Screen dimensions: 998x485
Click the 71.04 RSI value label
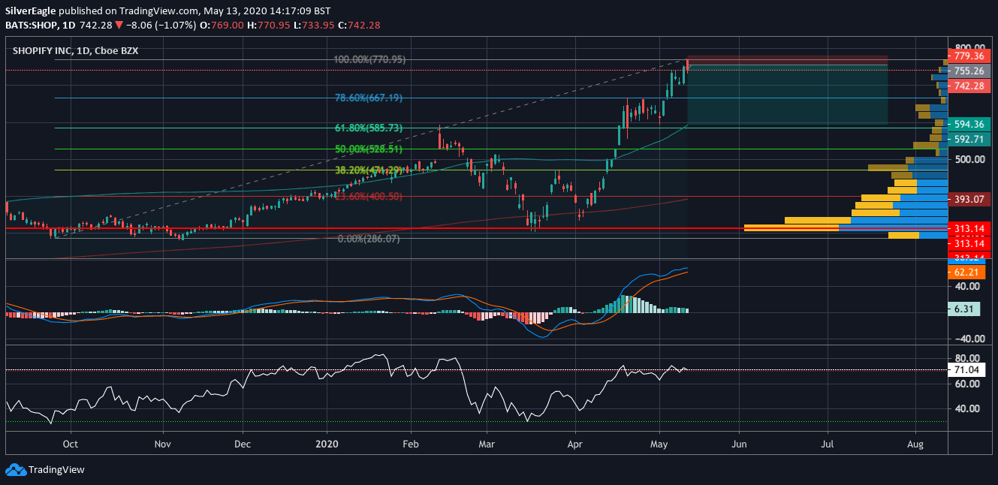coord(969,370)
